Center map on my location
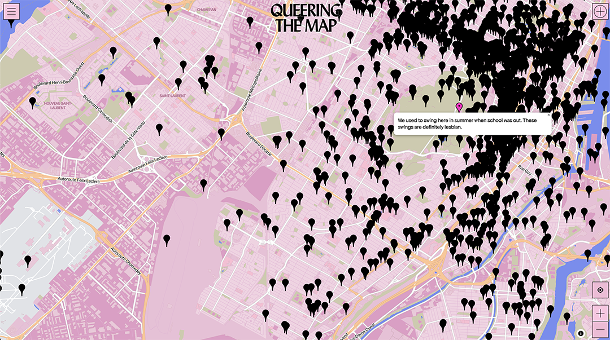Image resolution: width=610 pixels, height=340 pixels. coord(600,290)
